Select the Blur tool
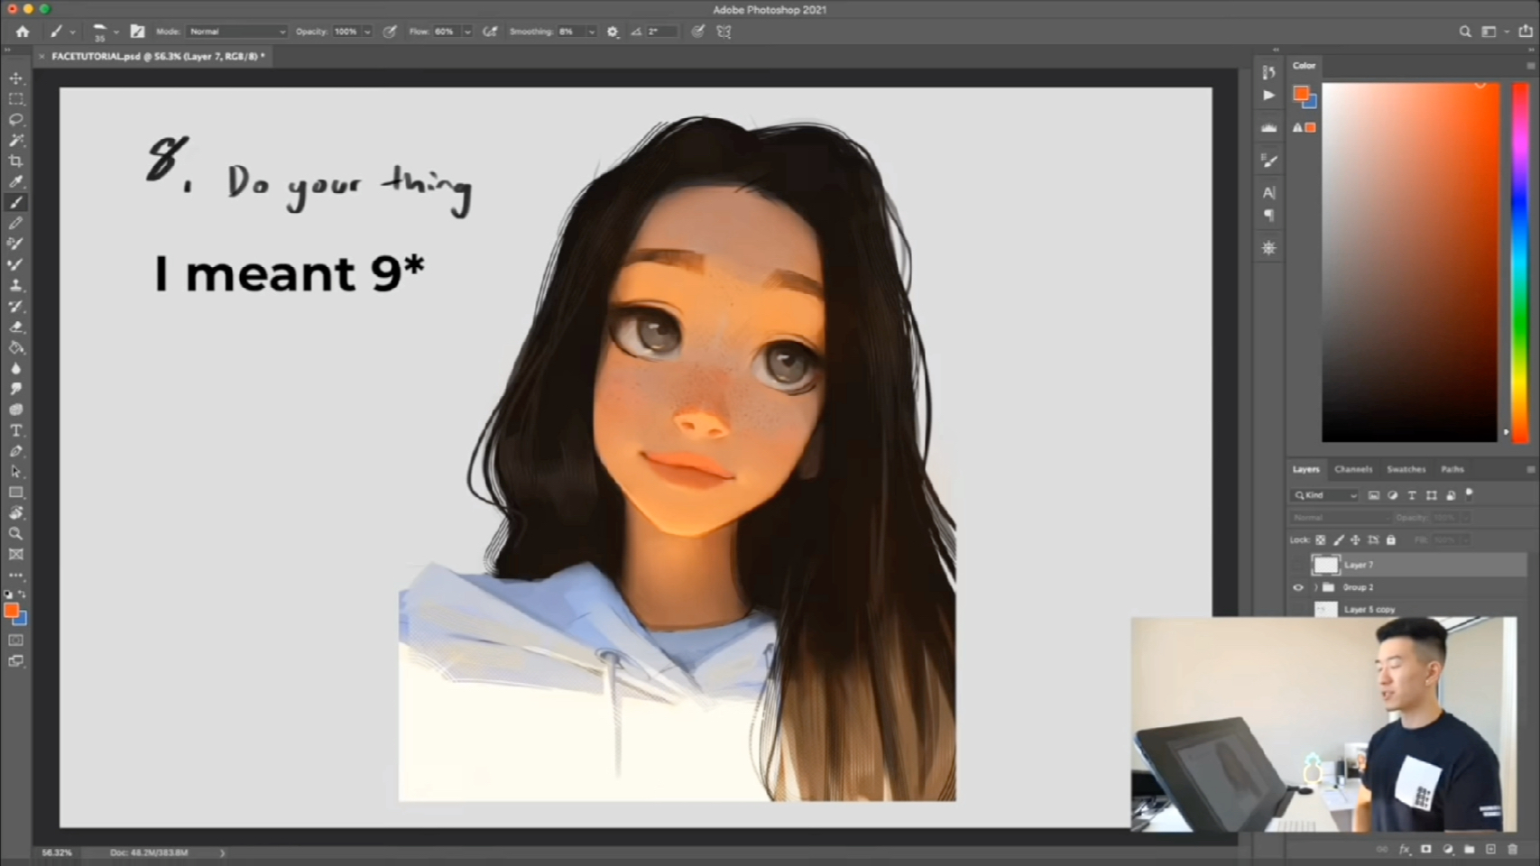This screenshot has width=1540, height=866. pos(16,369)
